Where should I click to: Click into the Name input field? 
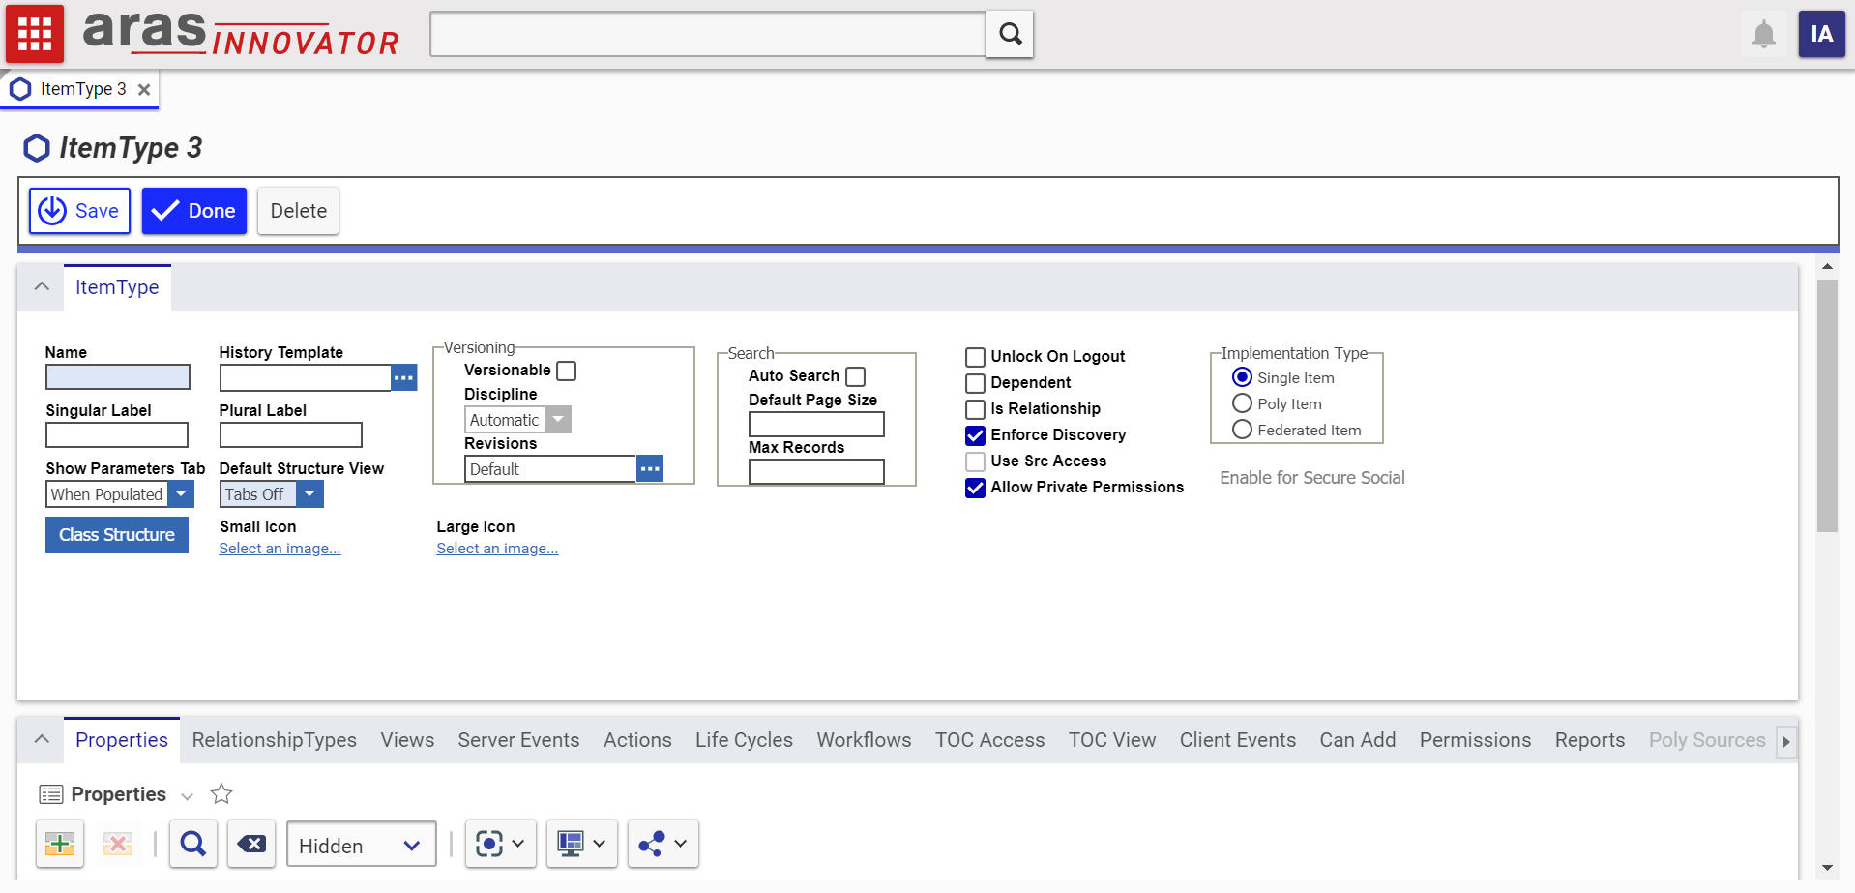(x=118, y=377)
